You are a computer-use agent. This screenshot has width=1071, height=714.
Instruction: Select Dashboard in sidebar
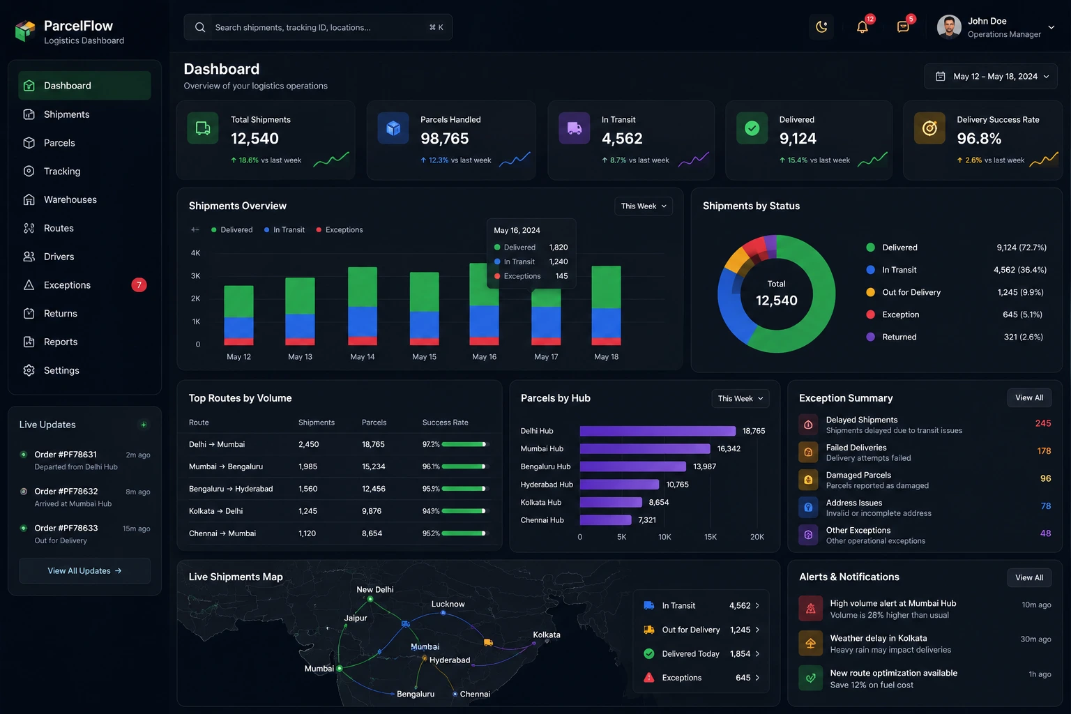pos(84,86)
